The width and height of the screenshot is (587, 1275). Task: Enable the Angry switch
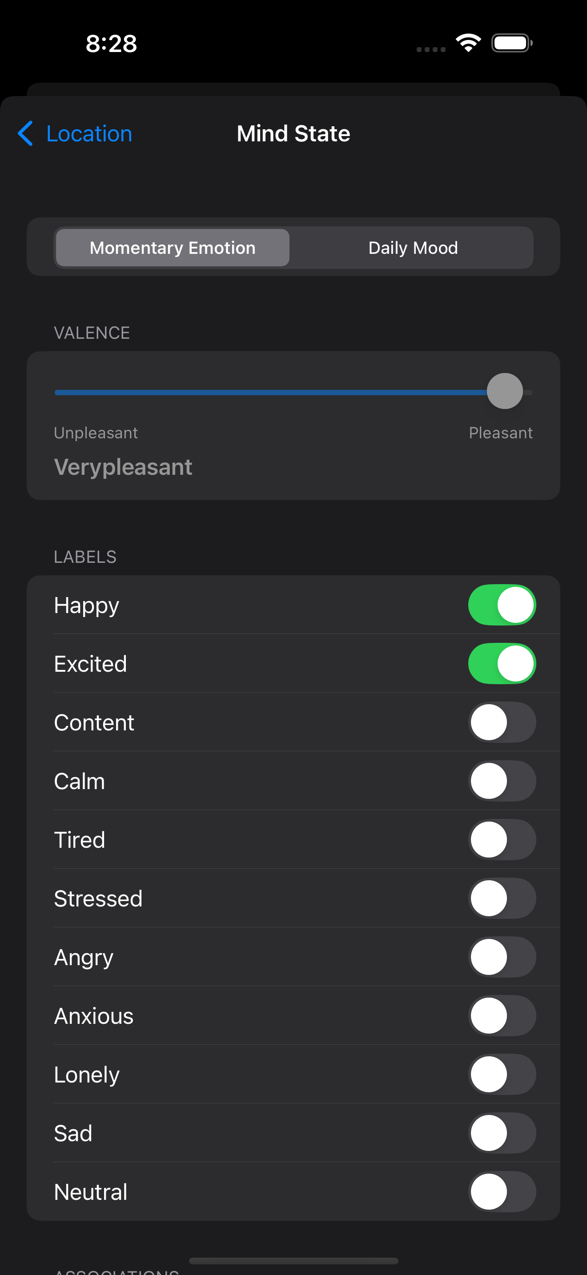(502, 957)
